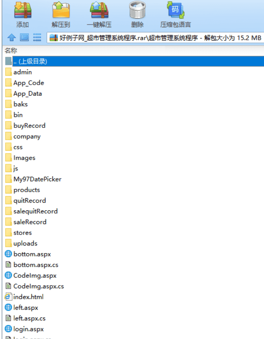Click the App_Code folder icon

9,83
